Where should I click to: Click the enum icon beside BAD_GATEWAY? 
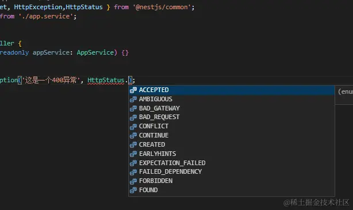point(133,108)
